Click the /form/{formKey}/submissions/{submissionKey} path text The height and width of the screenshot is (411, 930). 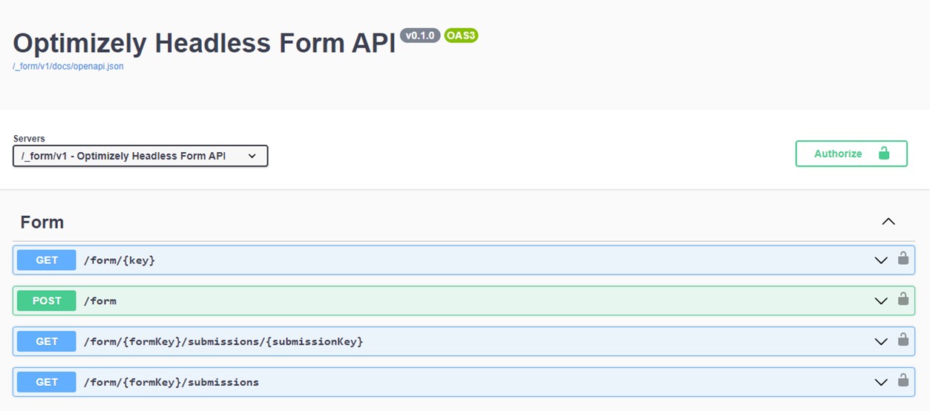pos(223,341)
